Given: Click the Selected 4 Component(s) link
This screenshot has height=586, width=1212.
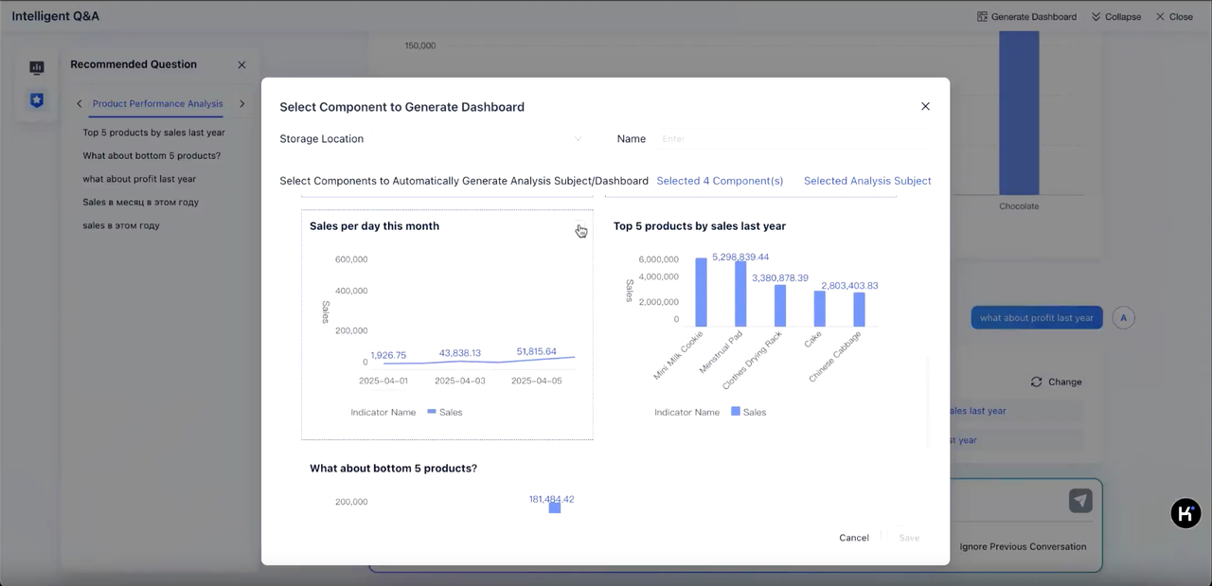Looking at the screenshot, I should (x=720, y=181).
